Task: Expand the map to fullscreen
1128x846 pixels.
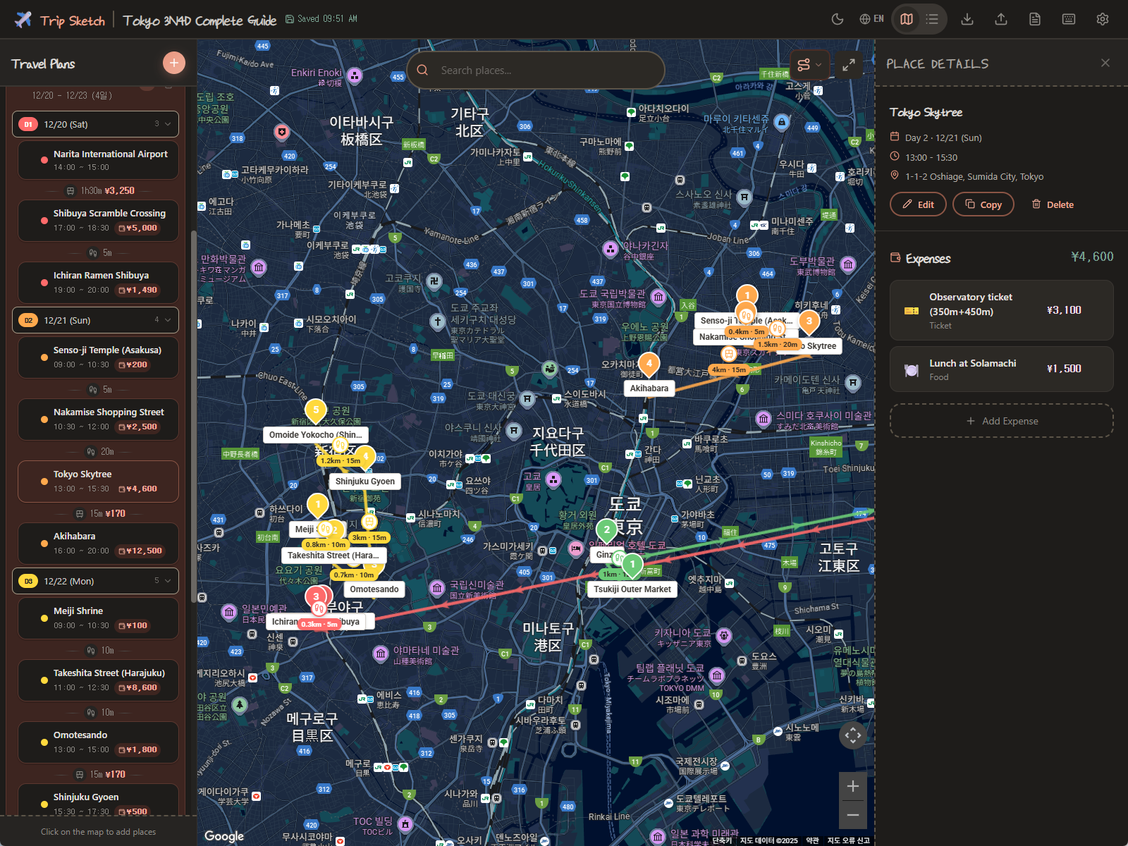Action: 849,66
